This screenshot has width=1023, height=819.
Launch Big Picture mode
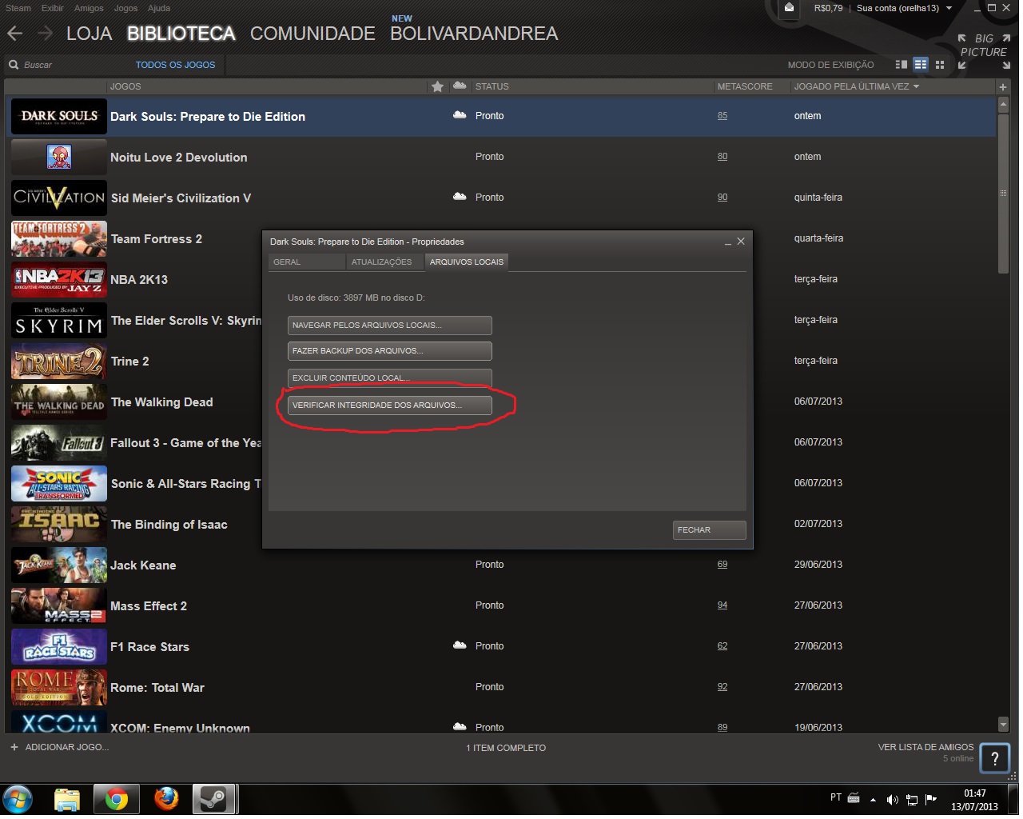click(984, 51)
